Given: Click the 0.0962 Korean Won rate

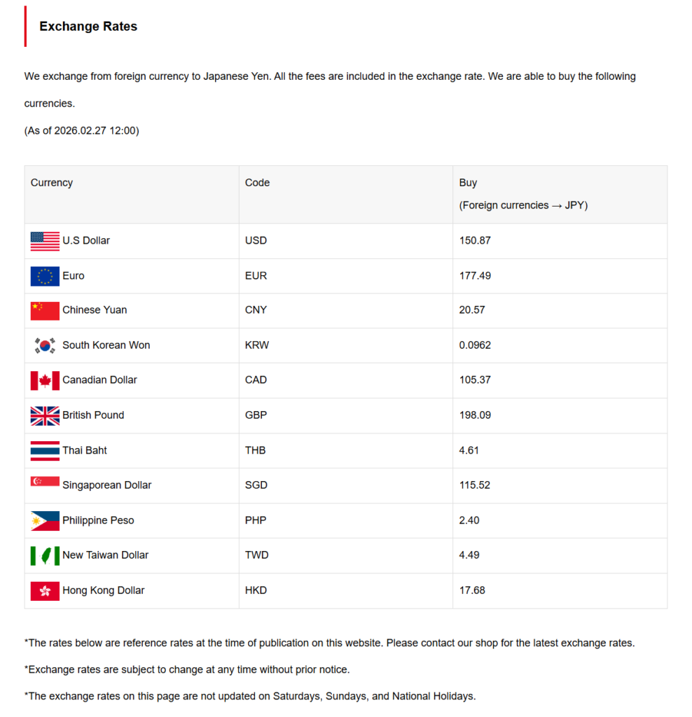Looking at the screenshot, I should [x=476, y=345].
